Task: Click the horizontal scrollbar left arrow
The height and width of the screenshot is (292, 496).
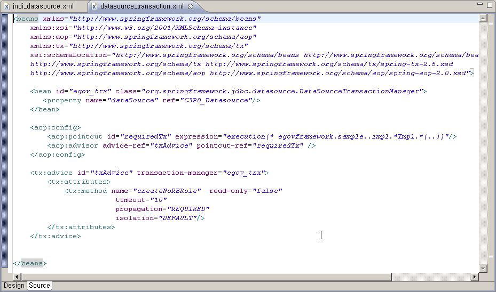Action: click(x=17, y=277)
